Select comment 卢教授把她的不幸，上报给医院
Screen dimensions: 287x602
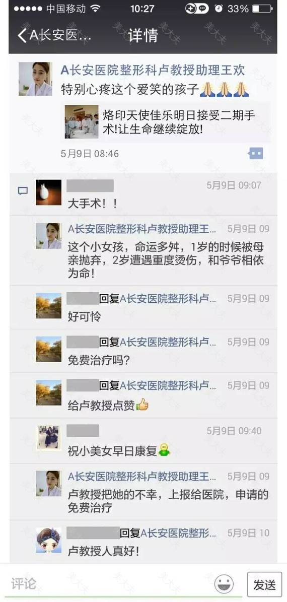coord(168,501)
